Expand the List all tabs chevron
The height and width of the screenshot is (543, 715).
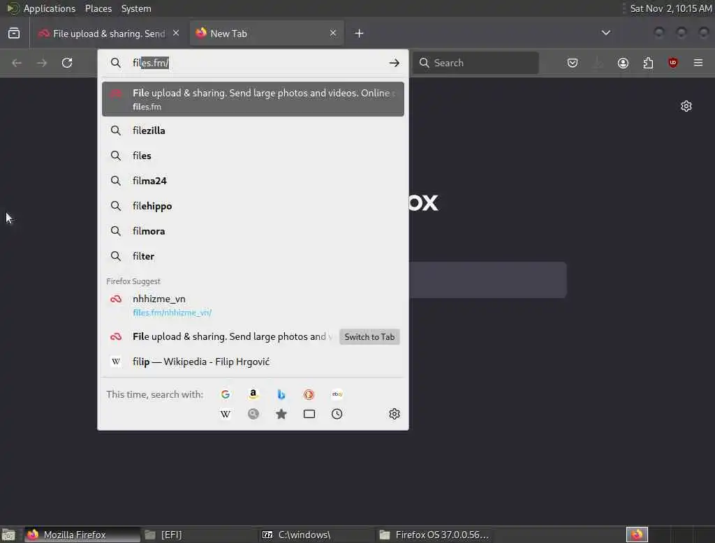606,33
